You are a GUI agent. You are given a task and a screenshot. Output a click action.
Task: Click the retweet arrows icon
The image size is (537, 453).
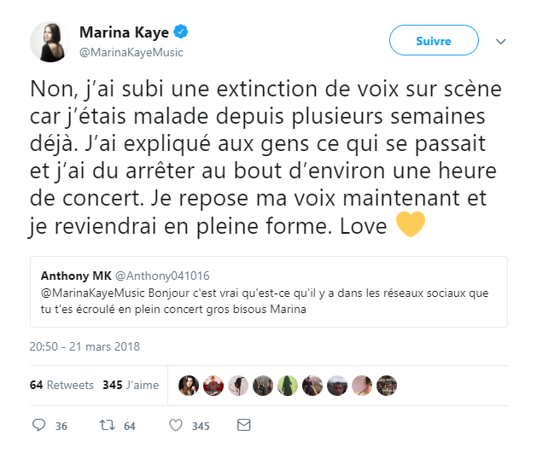tap(107, 425)
